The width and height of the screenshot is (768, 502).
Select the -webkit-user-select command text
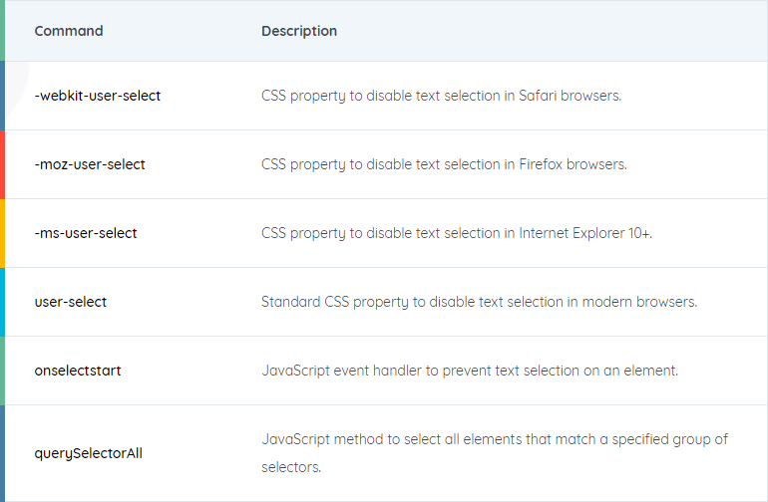point(98,96)
